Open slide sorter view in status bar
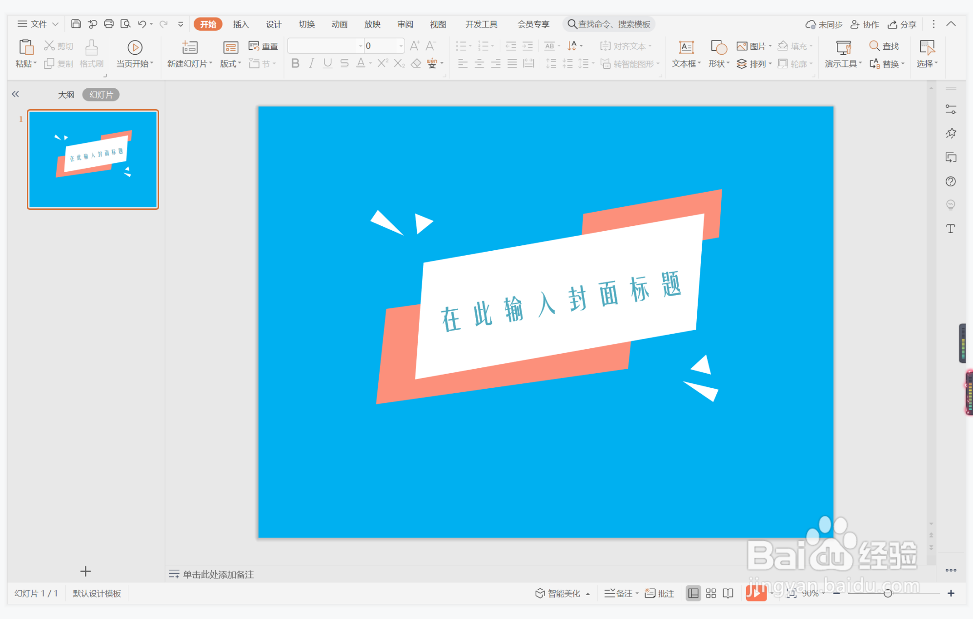Image resolution: width=973 pixels, height=619 pixels. click(x=710, y=593)
